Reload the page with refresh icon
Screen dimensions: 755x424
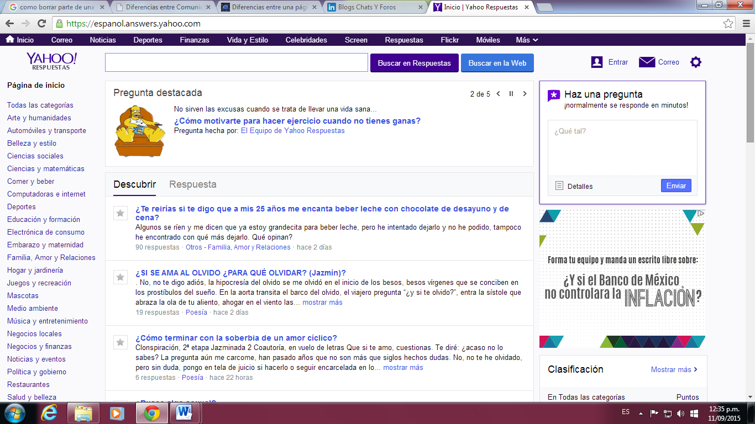click(x=41, y=24)
